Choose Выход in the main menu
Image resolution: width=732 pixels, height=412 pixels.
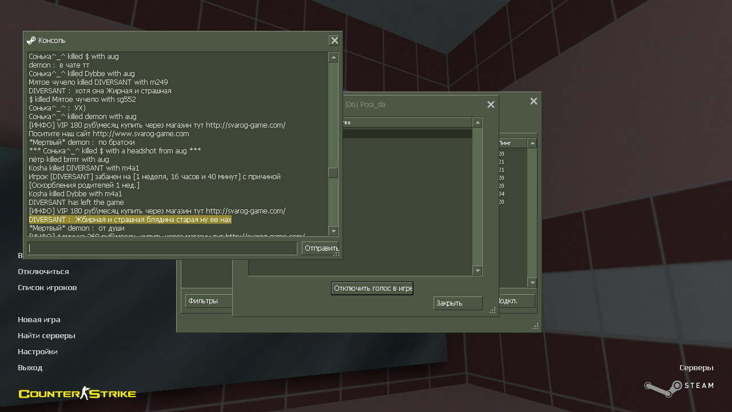30,368
